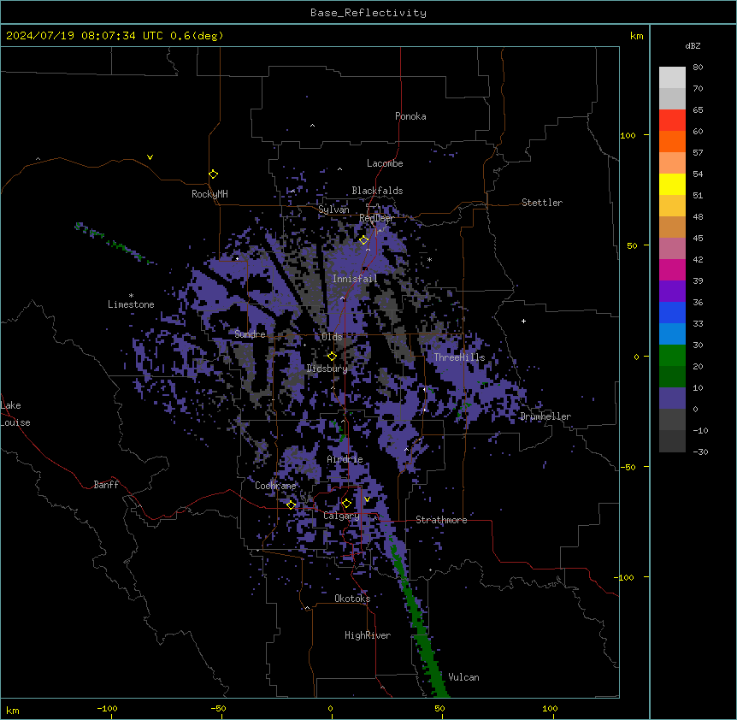Viewport: 737px width, 720px height.
Task: Click the asterisk marker east of Innisfail
Action: [429, 259]
